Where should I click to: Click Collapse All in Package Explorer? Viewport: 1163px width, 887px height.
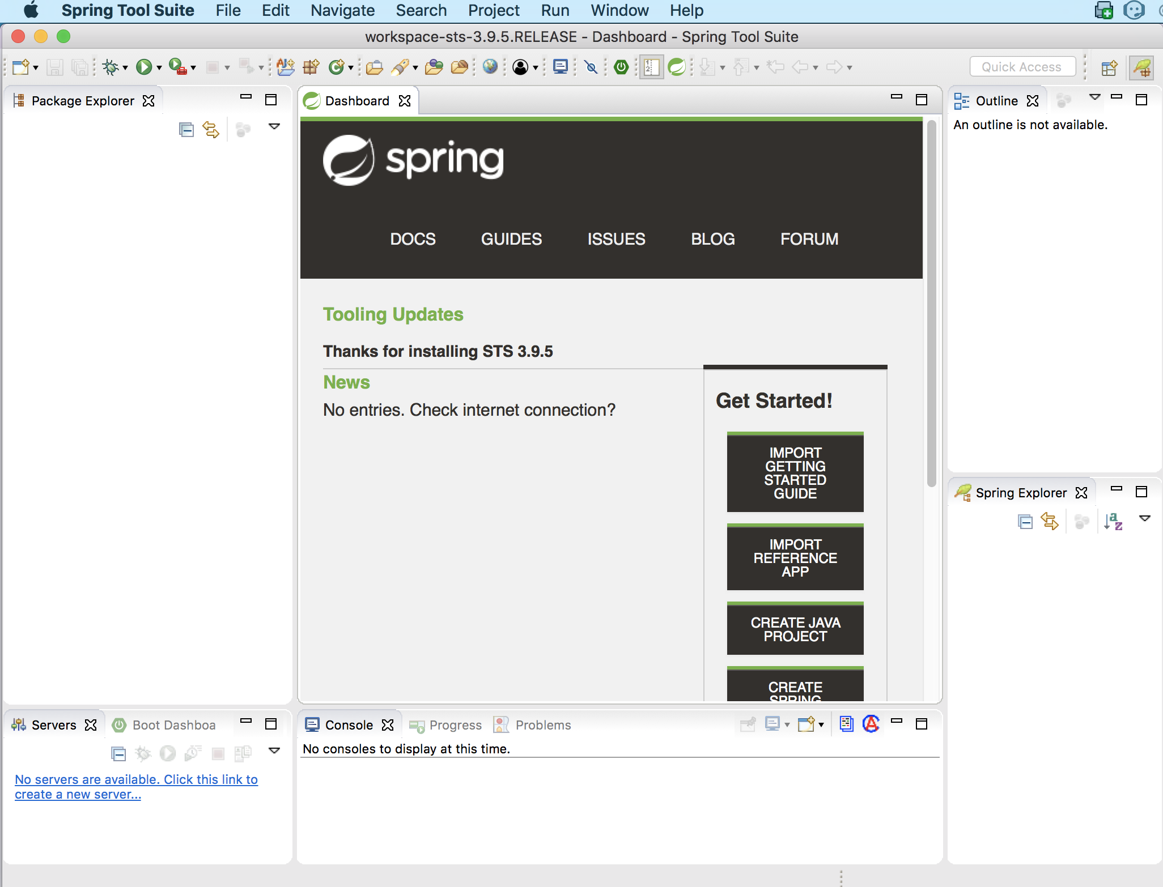pos(186,130)
